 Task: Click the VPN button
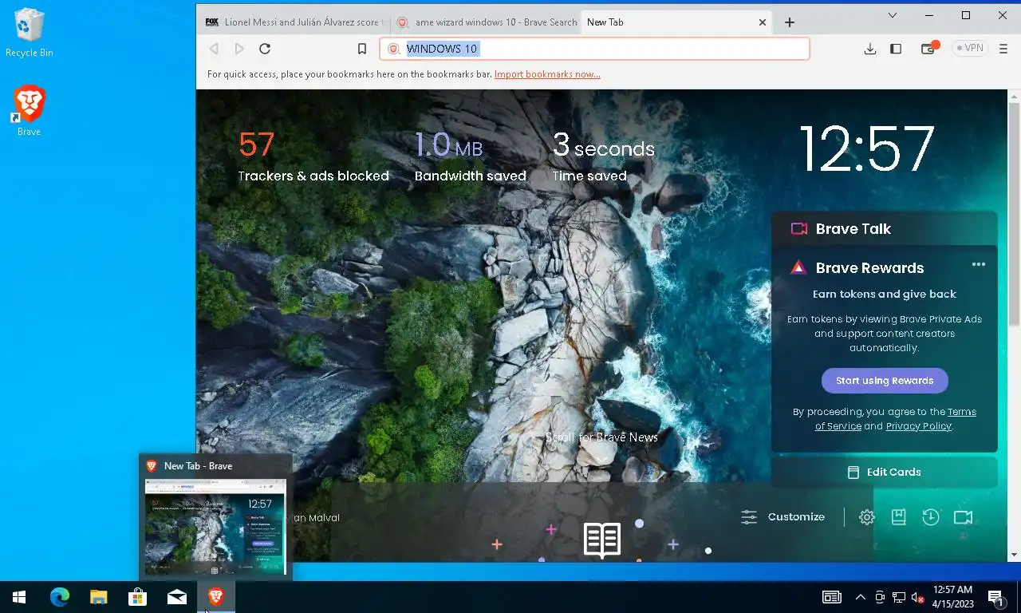[x=970, y=48]
